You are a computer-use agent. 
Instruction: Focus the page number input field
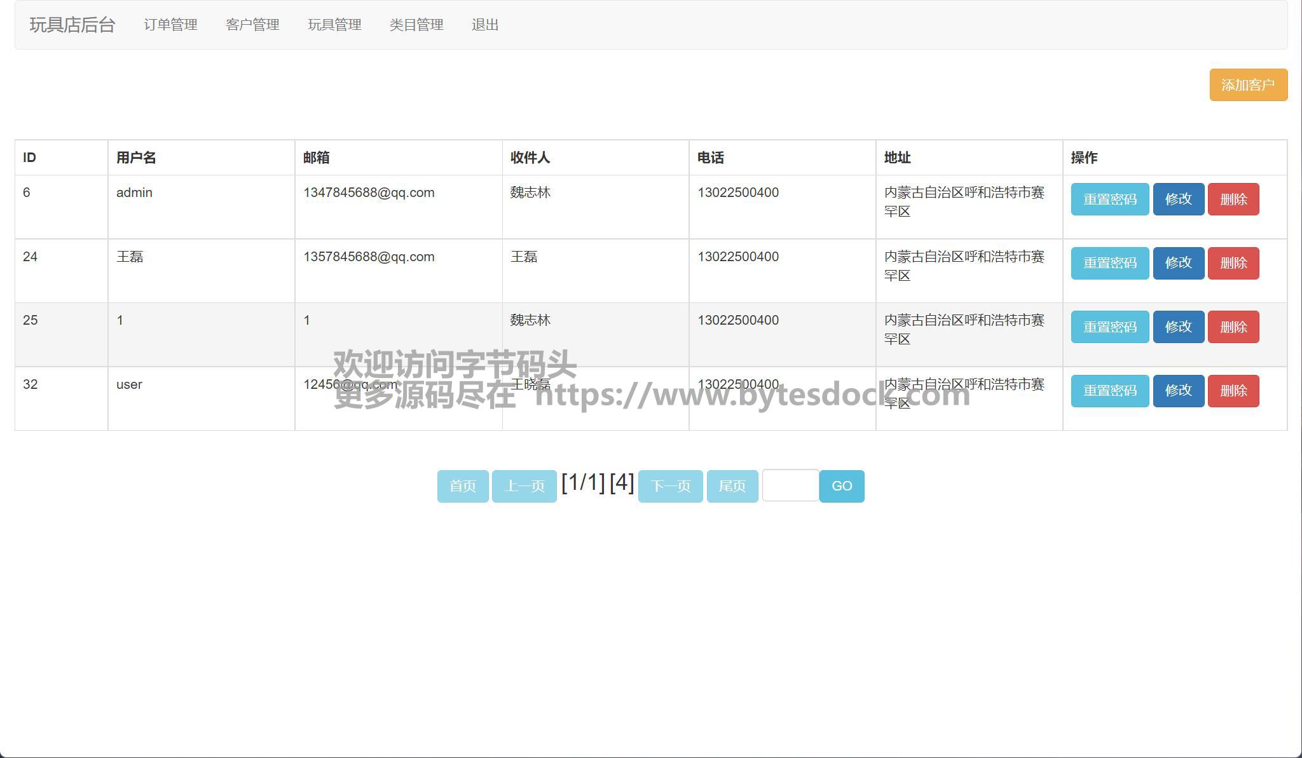(790, 485)
